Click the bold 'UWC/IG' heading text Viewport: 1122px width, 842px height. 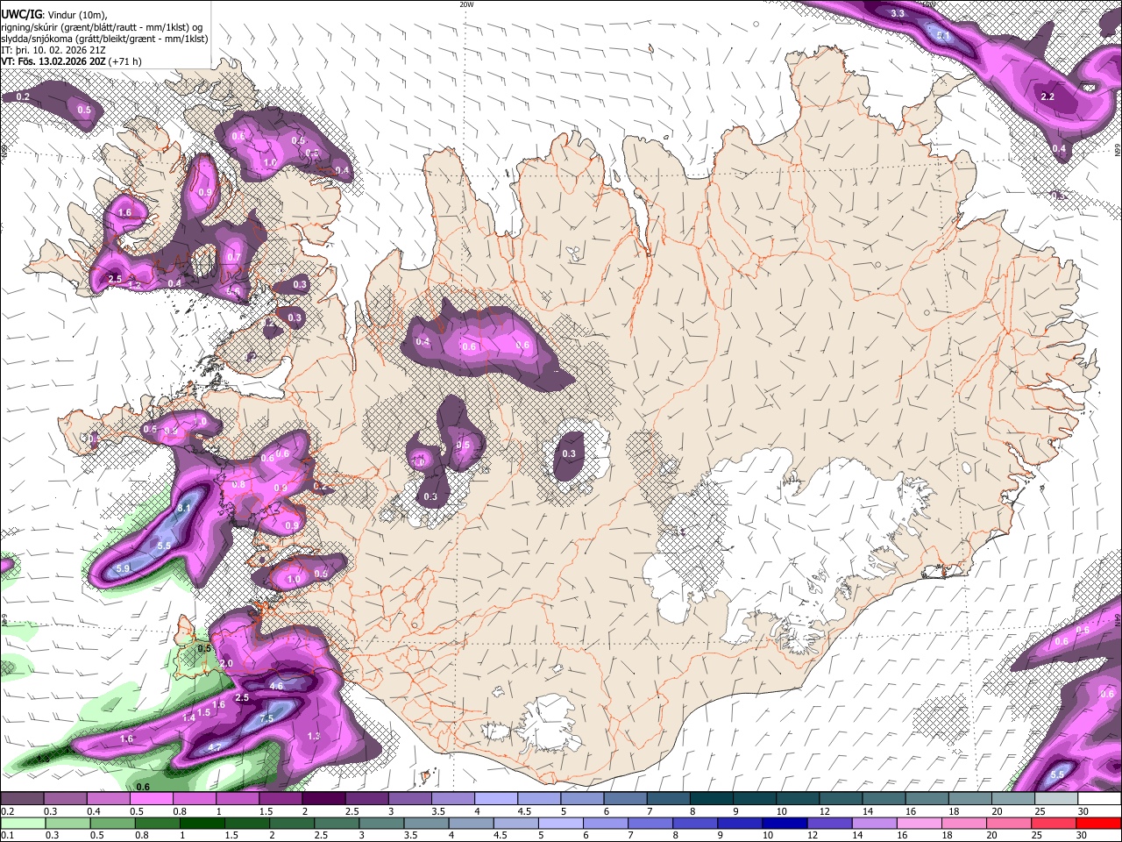pos(20,15)
